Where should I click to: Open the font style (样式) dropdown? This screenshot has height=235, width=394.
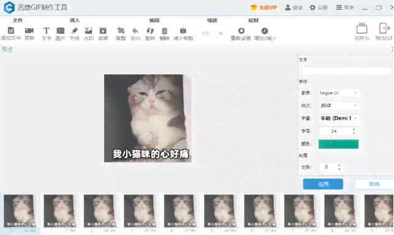click(x=338, y=106)
